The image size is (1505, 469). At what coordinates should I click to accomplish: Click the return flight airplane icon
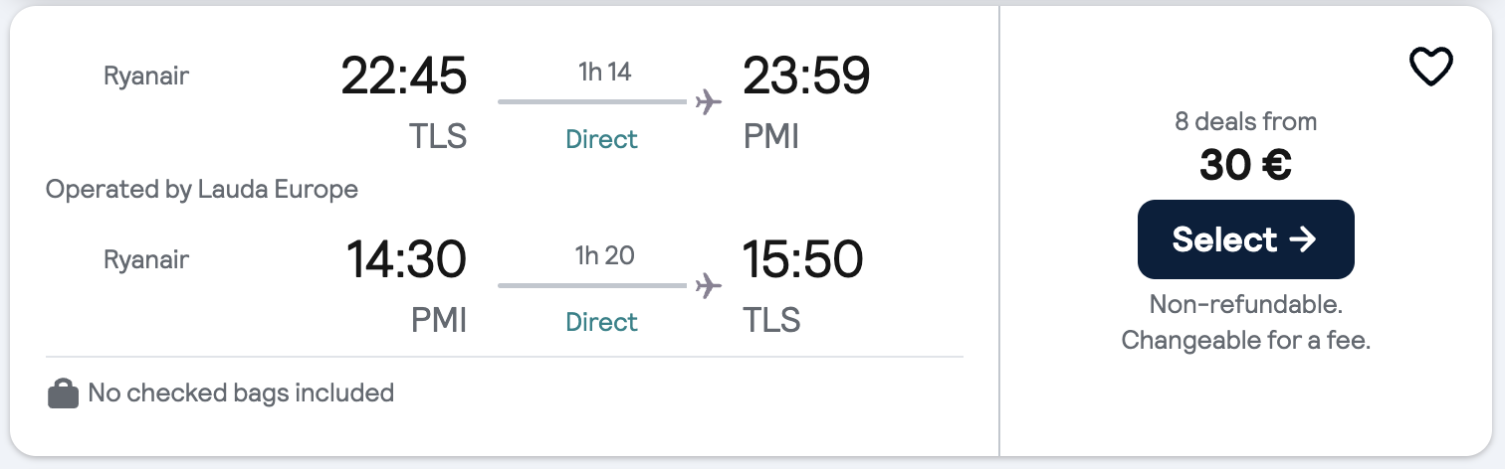coord(708,286)
